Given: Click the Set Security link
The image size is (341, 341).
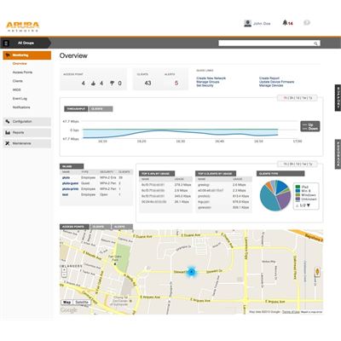Looking at the screenshot, I should tap(205, 85).
